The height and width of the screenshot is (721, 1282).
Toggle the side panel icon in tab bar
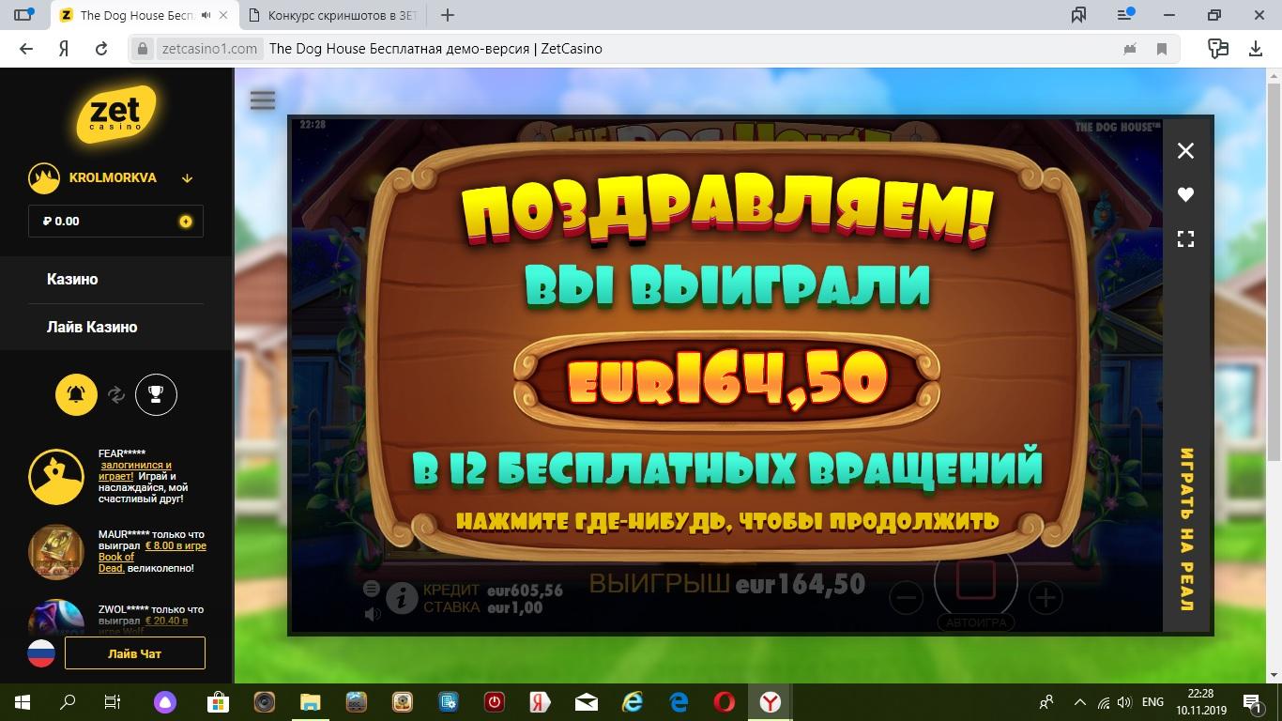pos(25,15)
